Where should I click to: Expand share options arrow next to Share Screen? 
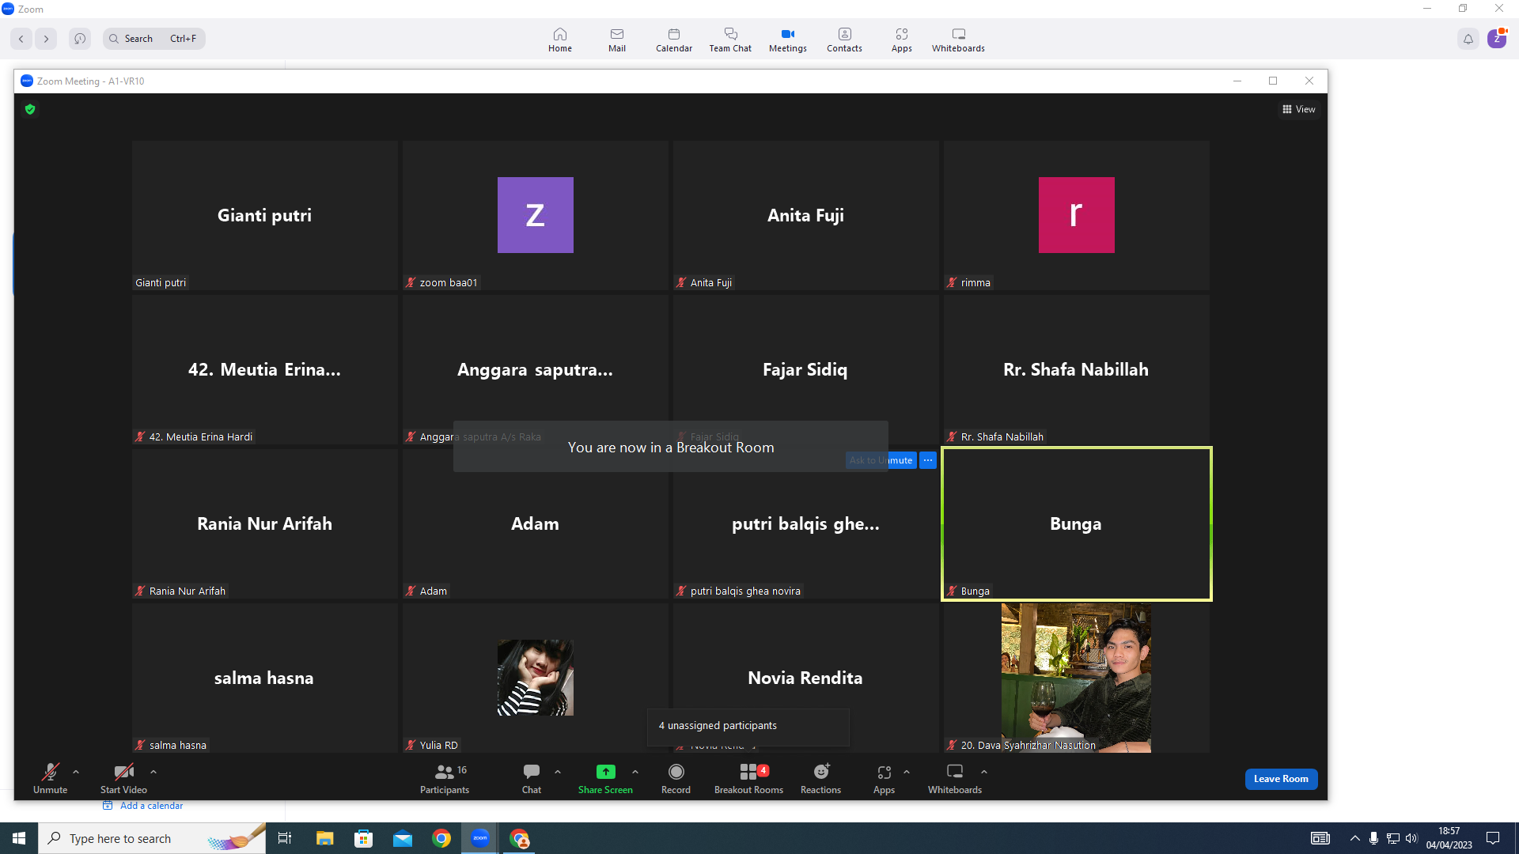click(635, 772)
